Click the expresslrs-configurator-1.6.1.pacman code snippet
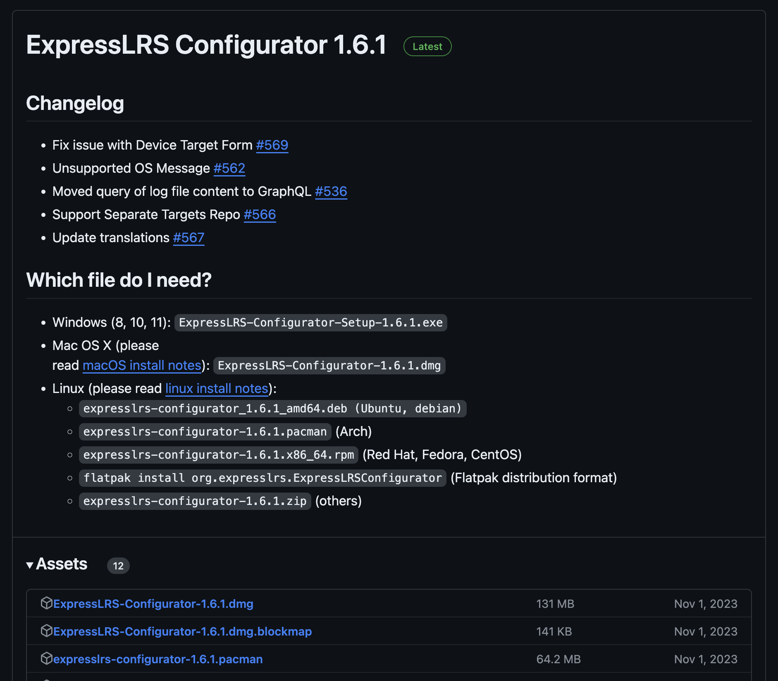Screen dimensions: 778x681 (205, 432)
